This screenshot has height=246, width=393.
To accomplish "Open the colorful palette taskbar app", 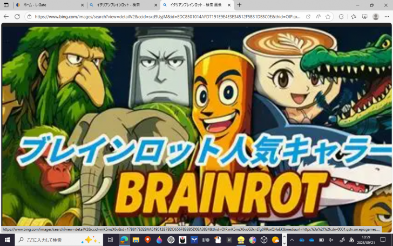I will pos(253,240).
